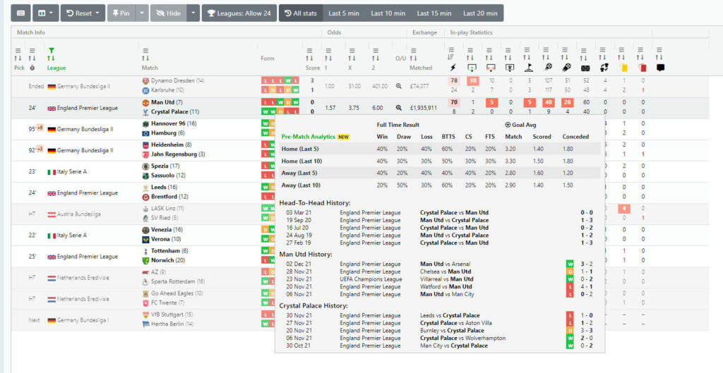The height and width of the screenshot is (373, 723).
Task: Open the Pick column menu icon
Action: 18,51
